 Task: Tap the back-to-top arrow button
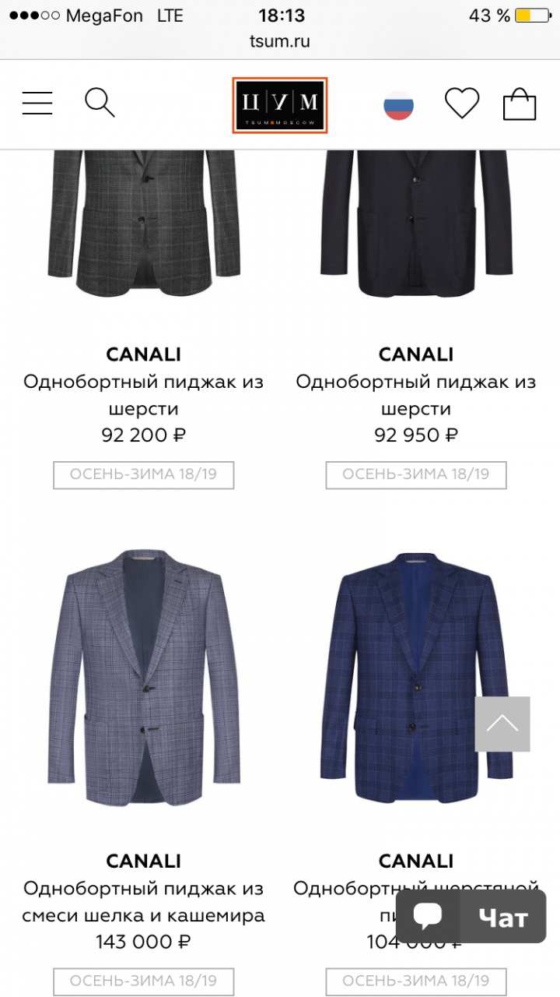(502, 724)
